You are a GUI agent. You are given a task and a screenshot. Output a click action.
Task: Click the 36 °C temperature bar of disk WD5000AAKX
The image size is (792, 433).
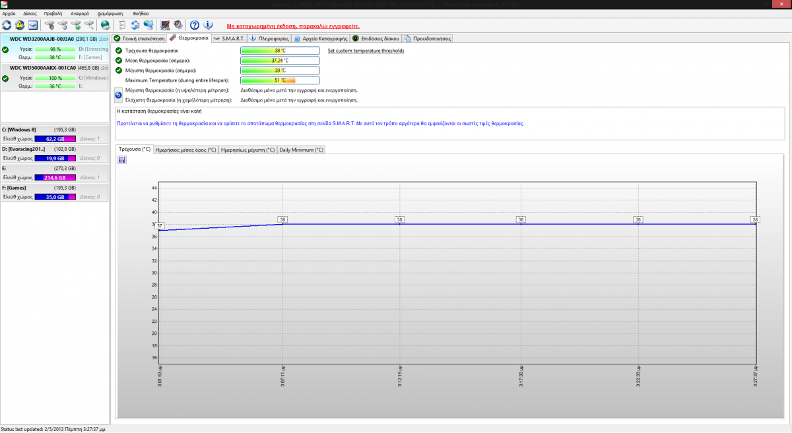pyautogui.click(x=55, y=86)
